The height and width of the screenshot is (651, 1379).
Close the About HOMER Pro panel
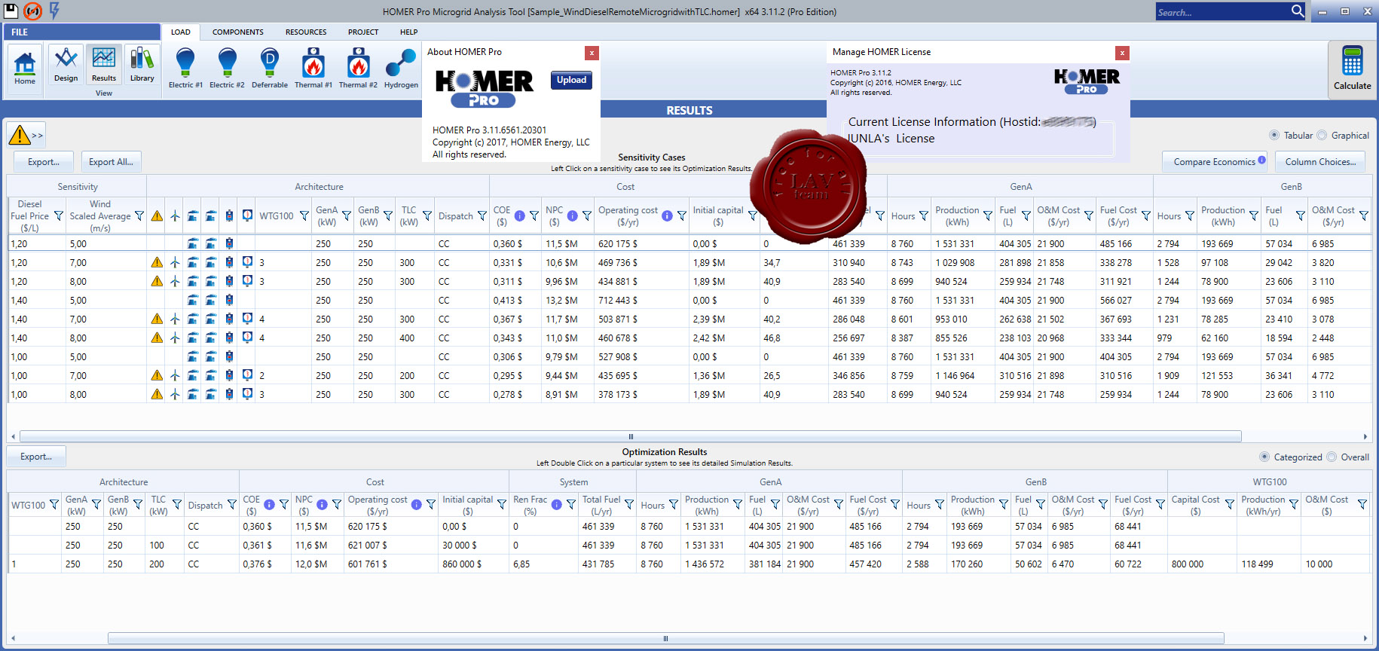pyautogui.click(x=592, y=53)
